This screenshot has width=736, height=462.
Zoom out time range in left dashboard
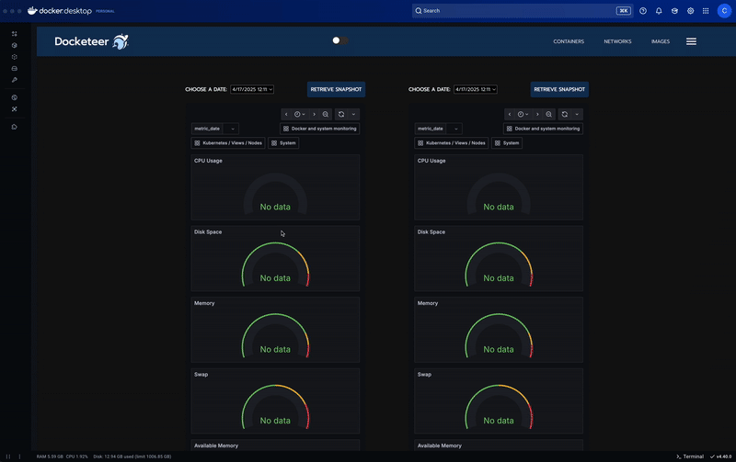326,114
